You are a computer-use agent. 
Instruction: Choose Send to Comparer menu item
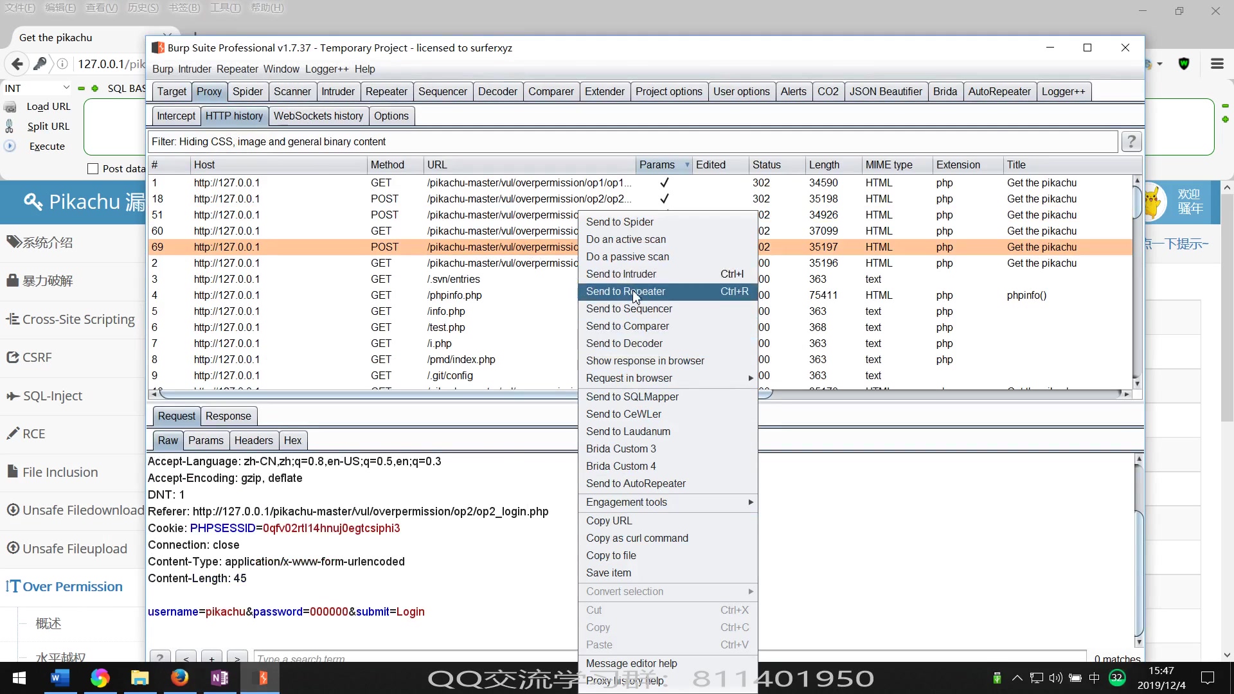668,326
